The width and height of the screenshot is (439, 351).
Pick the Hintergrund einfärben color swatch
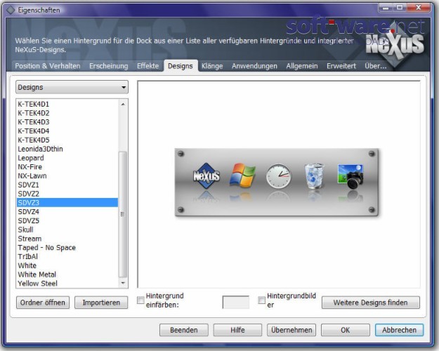pyautogui.click(x=236, y=303)
